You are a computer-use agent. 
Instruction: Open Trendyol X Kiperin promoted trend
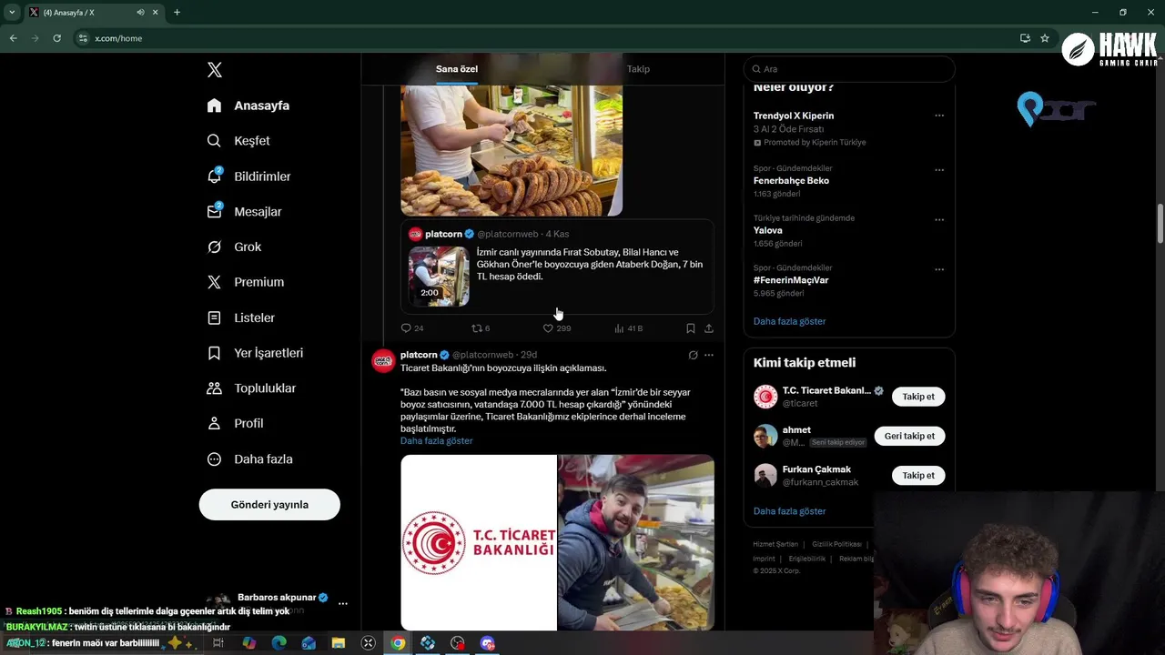coord(794,116)
